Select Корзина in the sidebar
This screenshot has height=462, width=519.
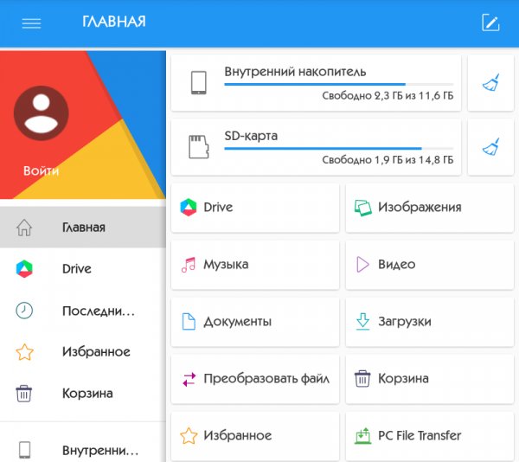click(83, 394)
